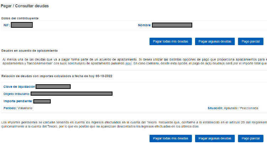Click bottom 'Pagar todas mis deudas' button
Screen dimensions: 267x149
(171, 138)
